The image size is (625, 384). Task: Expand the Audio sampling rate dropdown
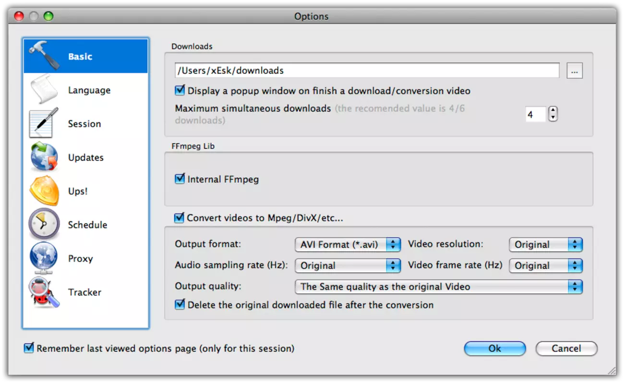point(348,265)
